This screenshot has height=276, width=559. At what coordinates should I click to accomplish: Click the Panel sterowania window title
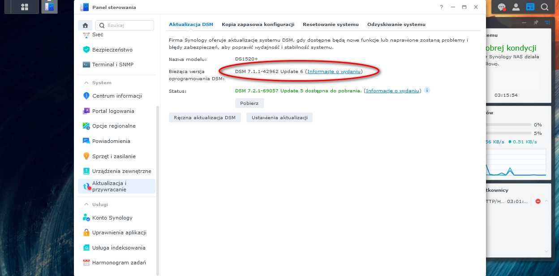(x=114, y=7)
